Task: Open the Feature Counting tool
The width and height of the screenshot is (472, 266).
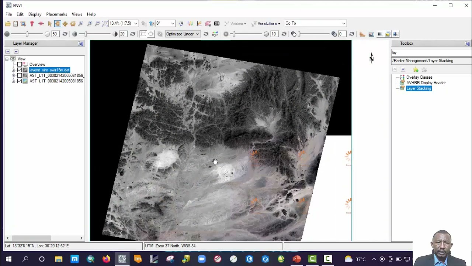Action: (217, 24)
